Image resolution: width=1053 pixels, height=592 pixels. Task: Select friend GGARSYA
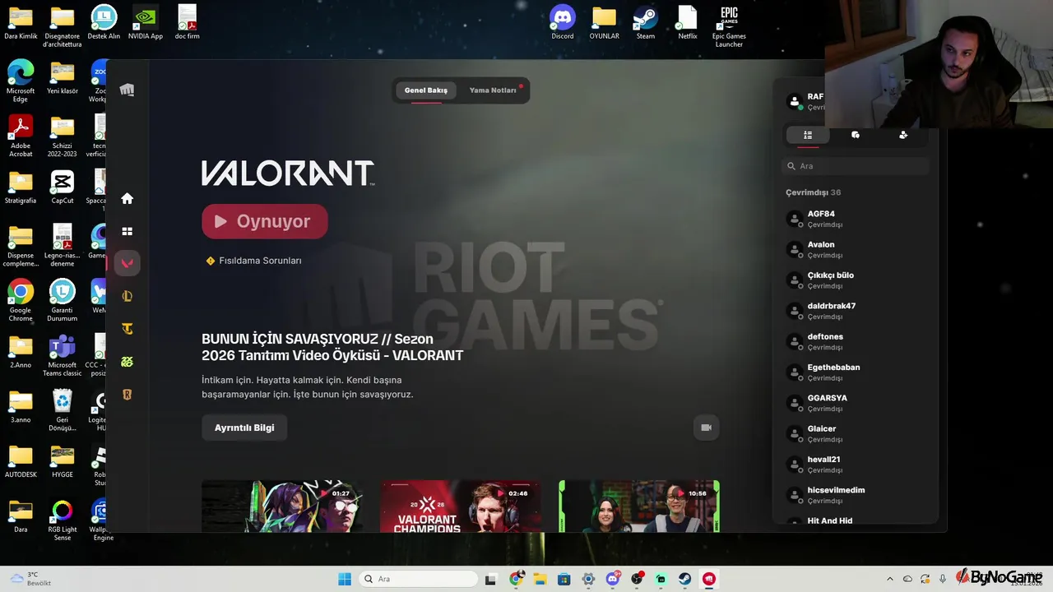pyautogui.click(x=856, y=403)
